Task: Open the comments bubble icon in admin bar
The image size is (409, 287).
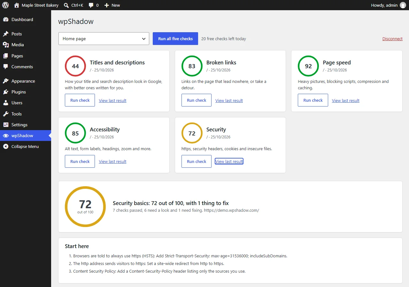Action: [91, 5]
